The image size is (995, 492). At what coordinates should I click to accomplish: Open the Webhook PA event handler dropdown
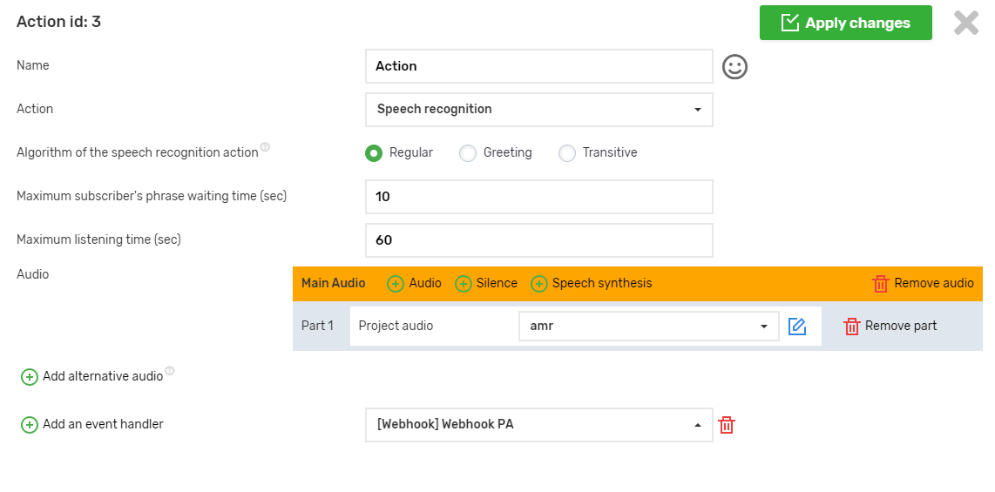click(538, 425)
